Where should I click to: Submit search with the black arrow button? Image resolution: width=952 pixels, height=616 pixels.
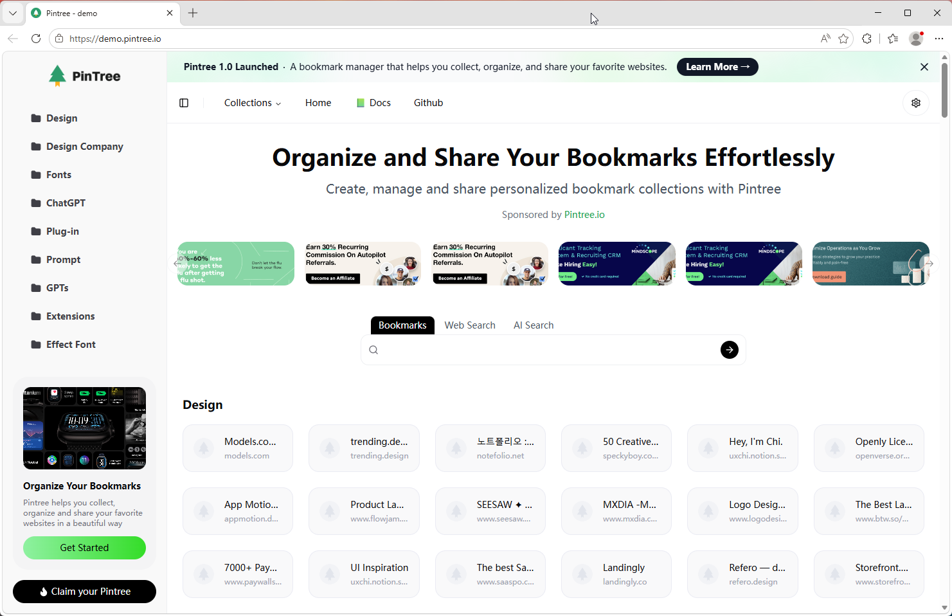(730, 350)
